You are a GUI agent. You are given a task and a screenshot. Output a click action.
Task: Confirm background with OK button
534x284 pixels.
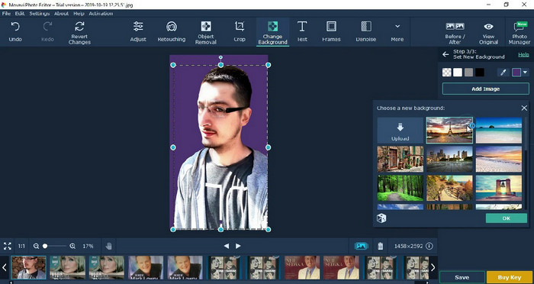click(x=507, y=218)
